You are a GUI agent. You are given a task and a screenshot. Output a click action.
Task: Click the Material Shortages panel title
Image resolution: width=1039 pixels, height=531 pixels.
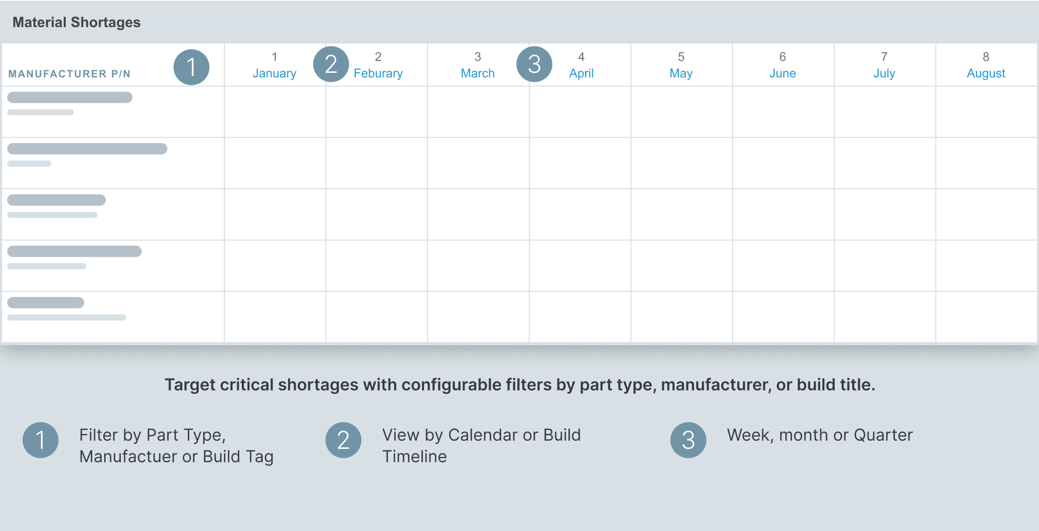[x=76, y=22]
